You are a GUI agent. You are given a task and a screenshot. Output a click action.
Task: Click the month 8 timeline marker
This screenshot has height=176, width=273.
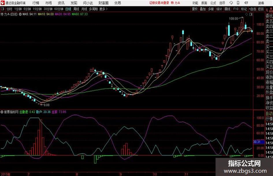point(77,174)
